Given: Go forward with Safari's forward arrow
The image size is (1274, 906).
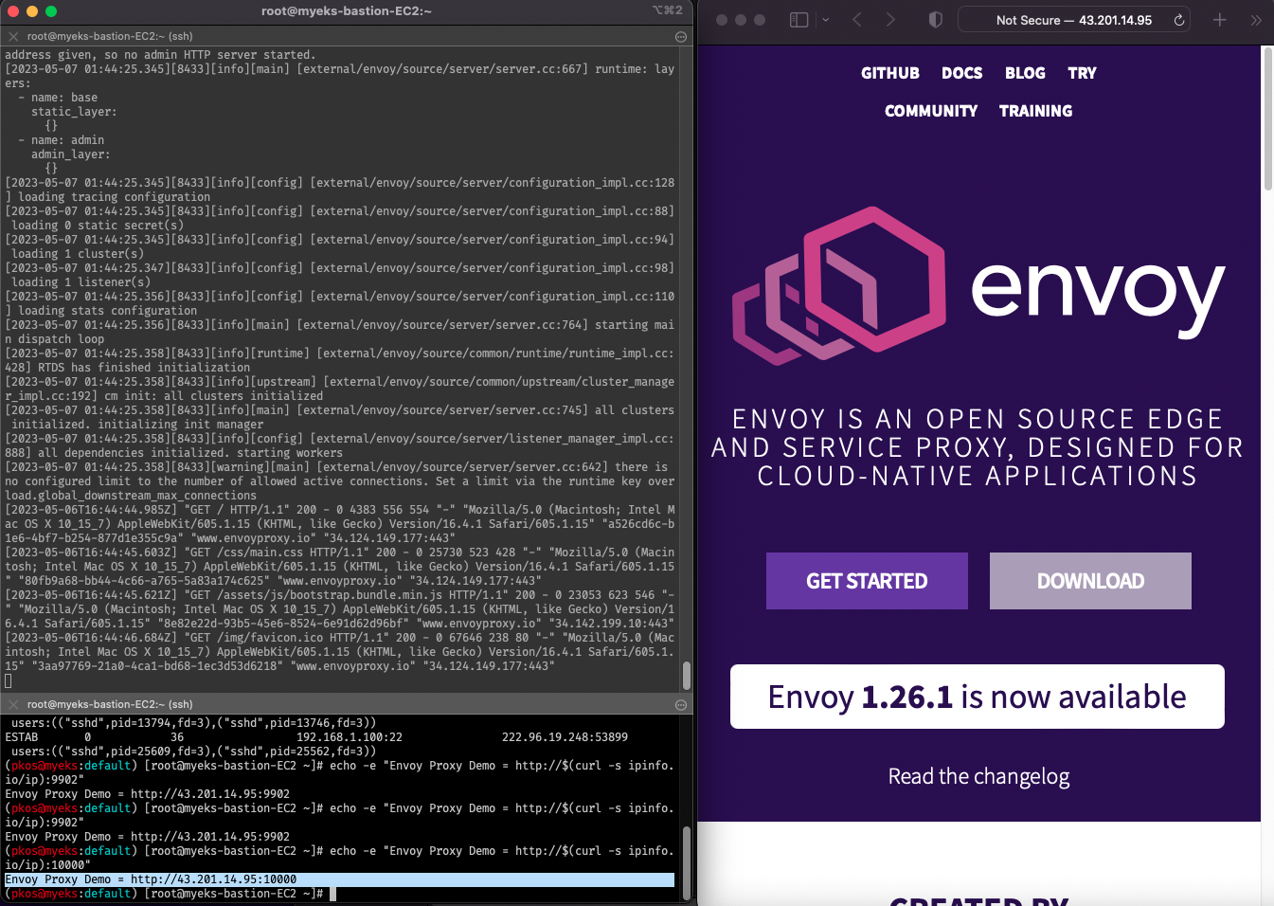Looking at the screenshot, I should point(890,20).
